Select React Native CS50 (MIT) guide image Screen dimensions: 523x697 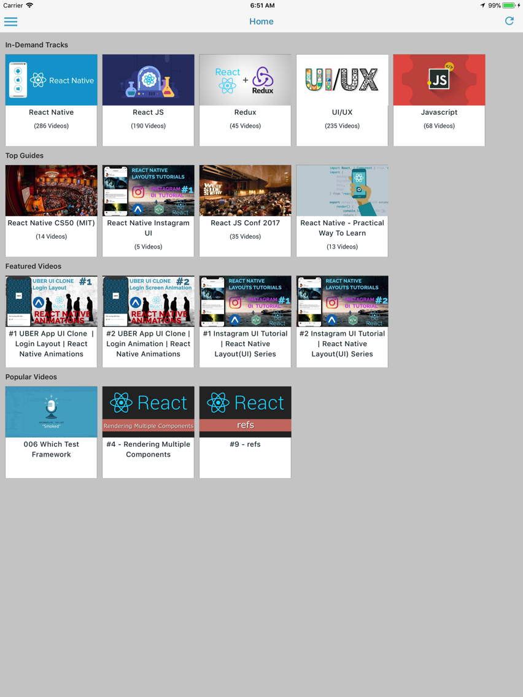51,191
